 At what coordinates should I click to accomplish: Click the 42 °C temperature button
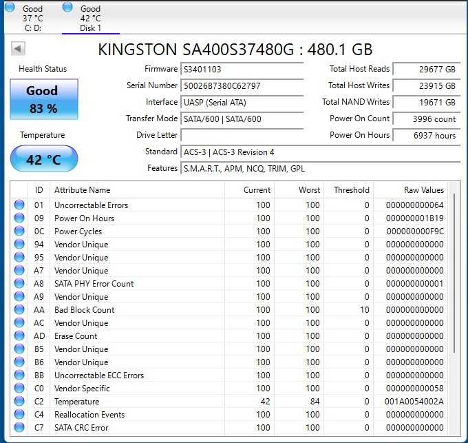(x=44, y=159)
